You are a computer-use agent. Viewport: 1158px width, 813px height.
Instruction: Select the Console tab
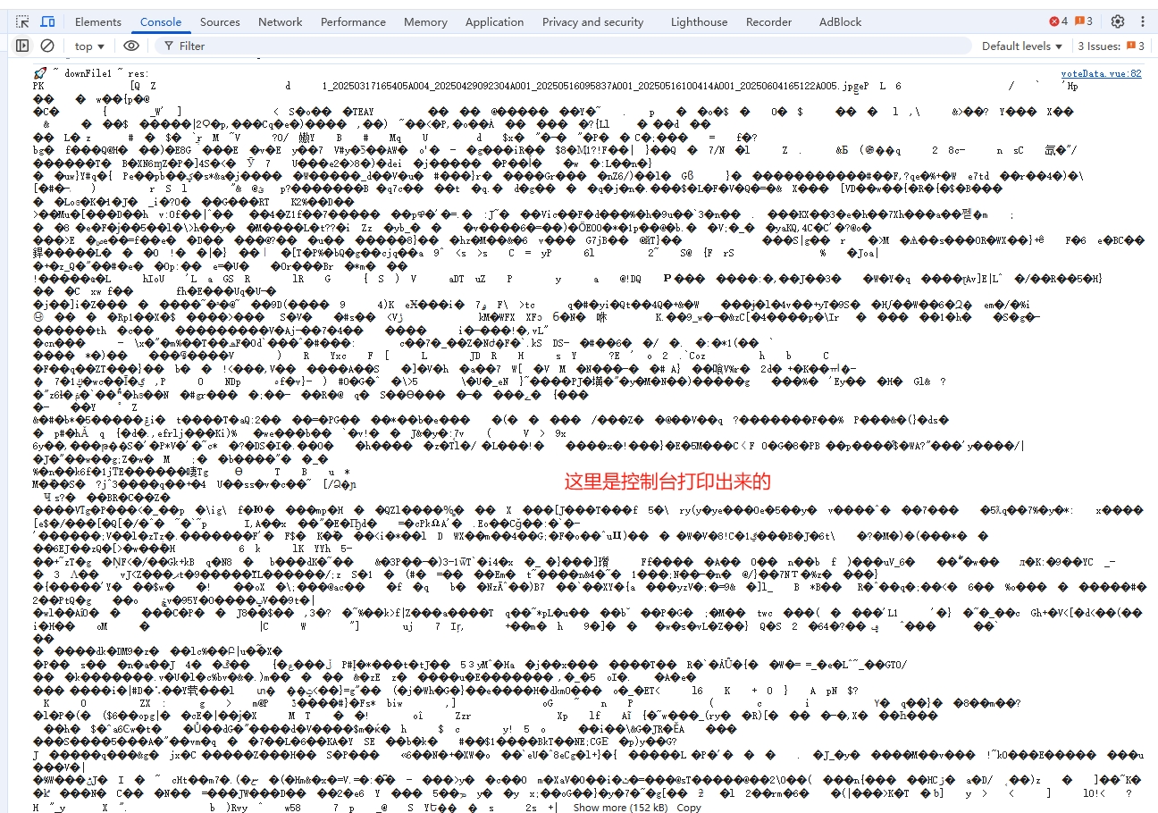161,21
